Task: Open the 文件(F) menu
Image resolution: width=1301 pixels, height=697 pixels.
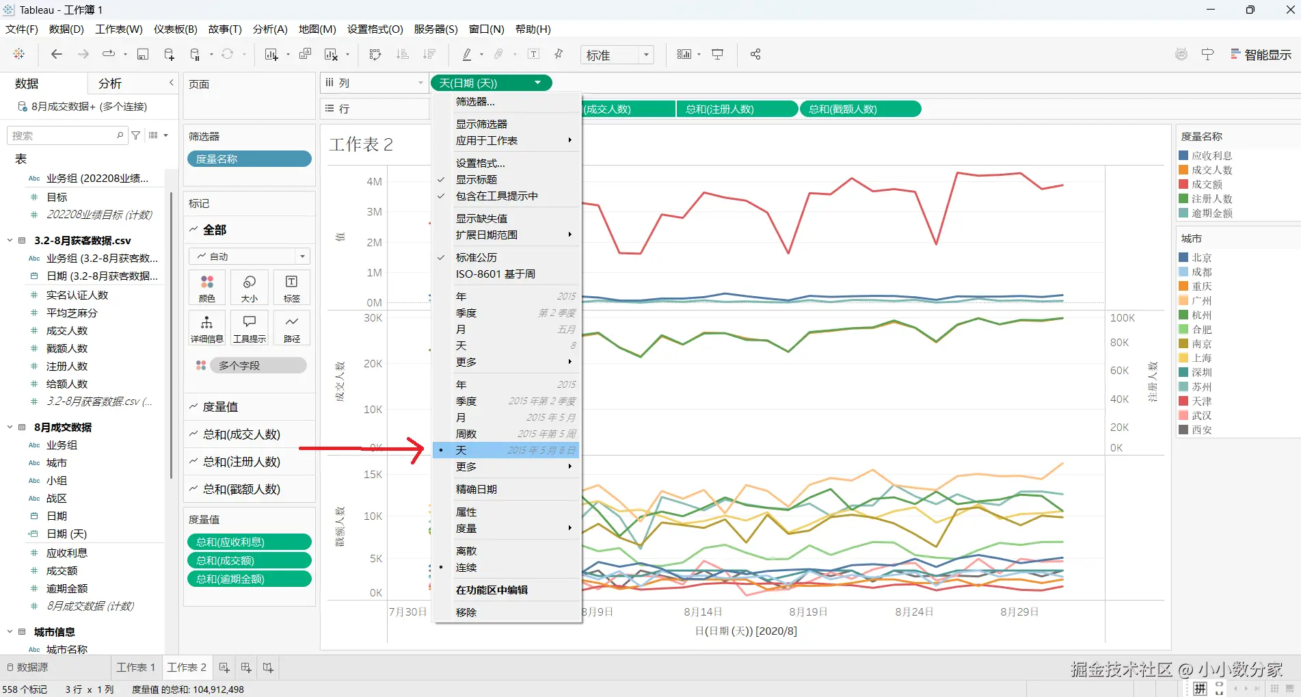Action: (22, 29)
